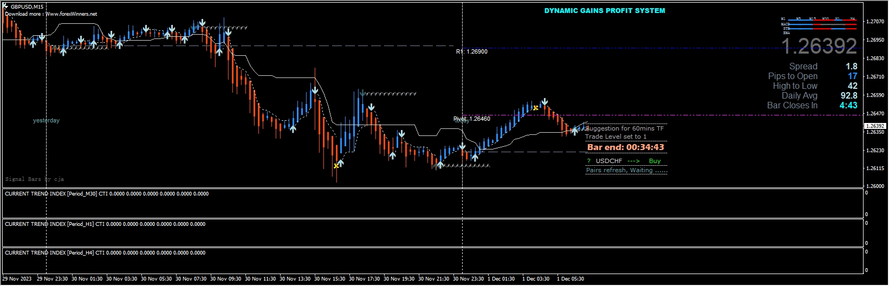Click the 1.26230 price-axis label
Screen dimensions: 889x286
[x=875, y=151]
